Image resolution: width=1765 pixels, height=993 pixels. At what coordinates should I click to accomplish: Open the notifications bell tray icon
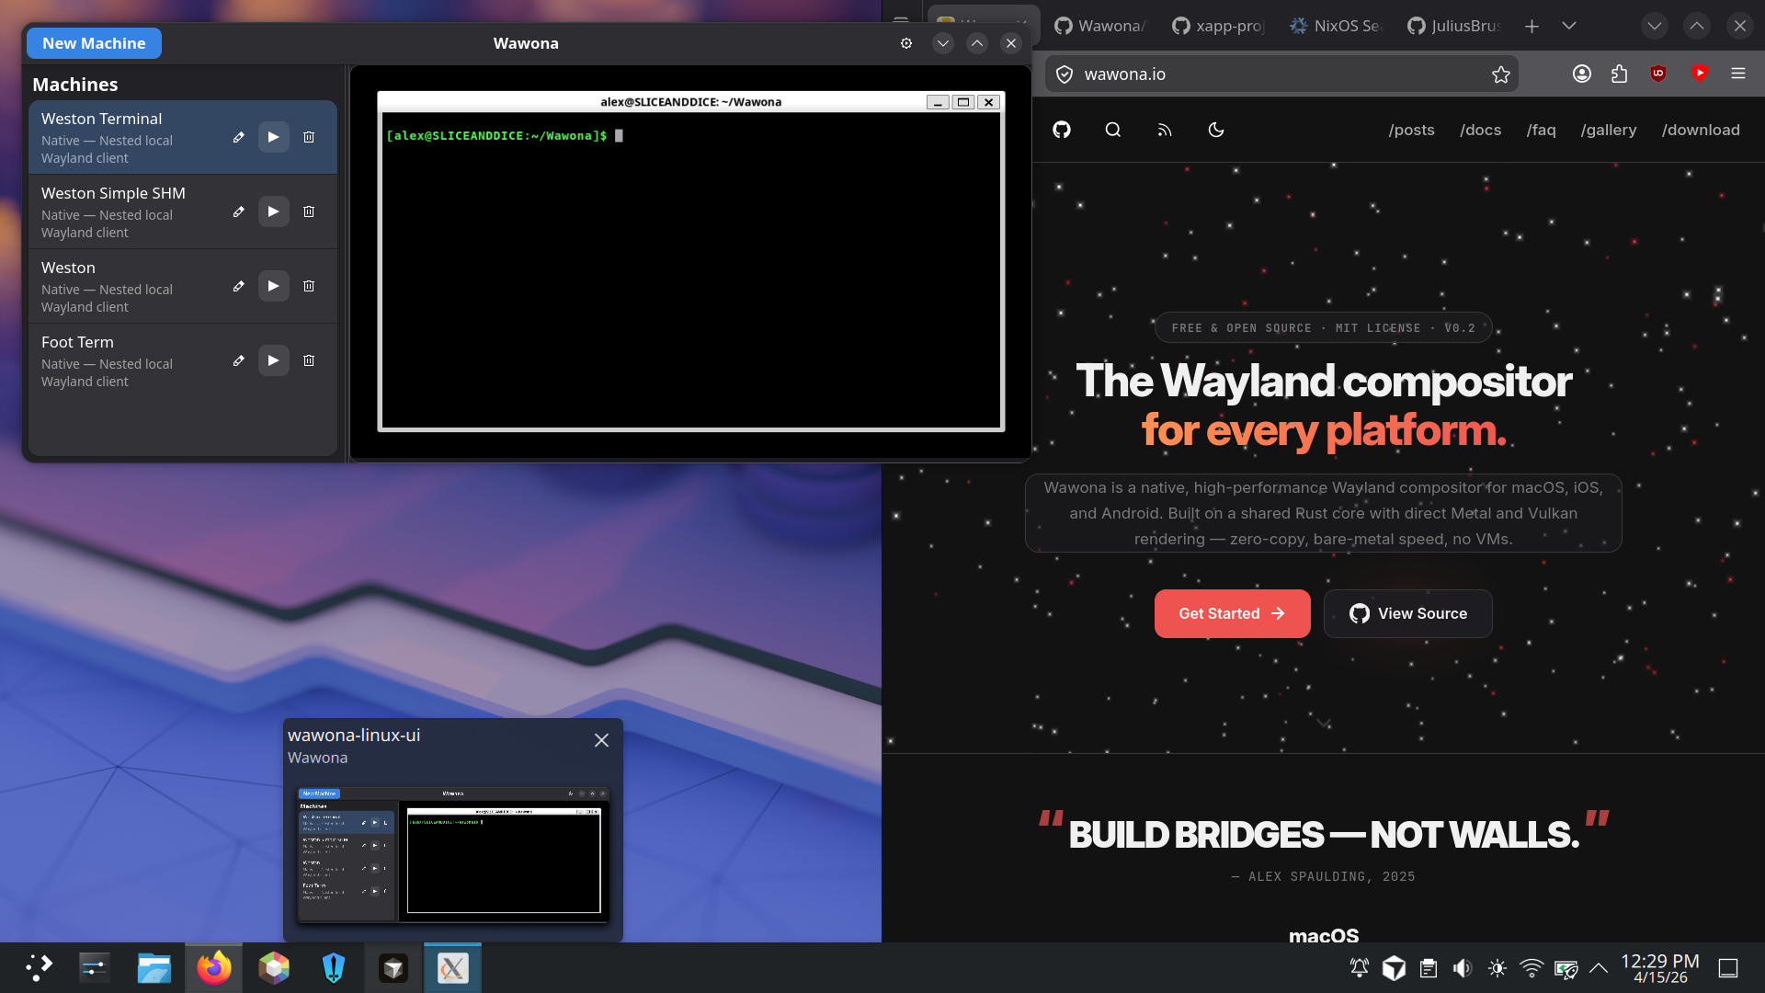coord(1359,968)
